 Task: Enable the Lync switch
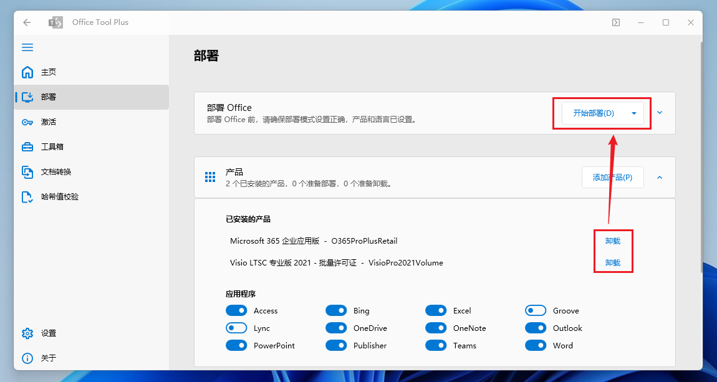pyautogui.click(x=236, y=328)
